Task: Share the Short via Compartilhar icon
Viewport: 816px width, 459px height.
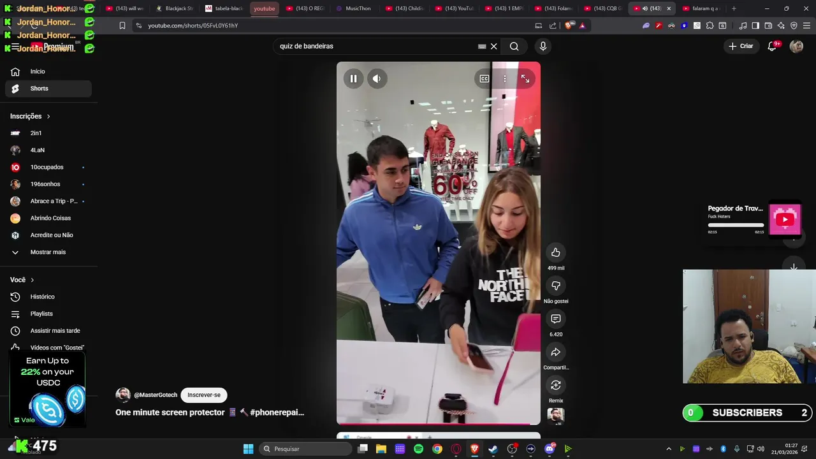Action: coord(556,352)
